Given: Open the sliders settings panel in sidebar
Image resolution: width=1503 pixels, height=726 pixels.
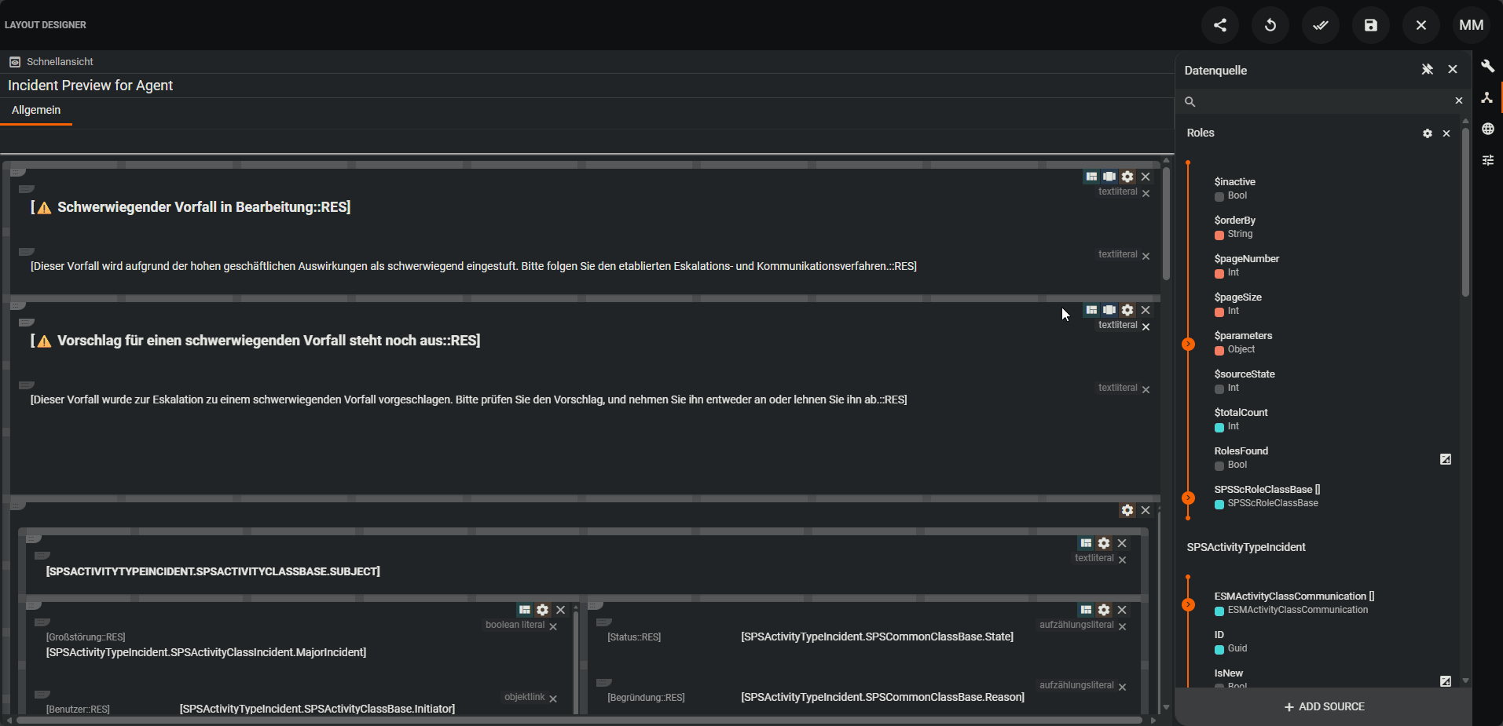Looking at the screenshot, I should [1487, 160].
